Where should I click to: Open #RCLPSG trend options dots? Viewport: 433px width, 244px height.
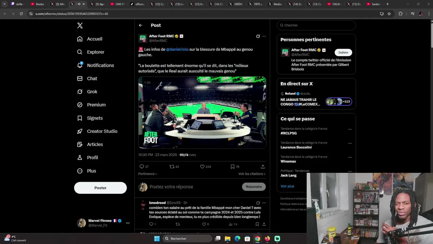[x=350, y=129]
